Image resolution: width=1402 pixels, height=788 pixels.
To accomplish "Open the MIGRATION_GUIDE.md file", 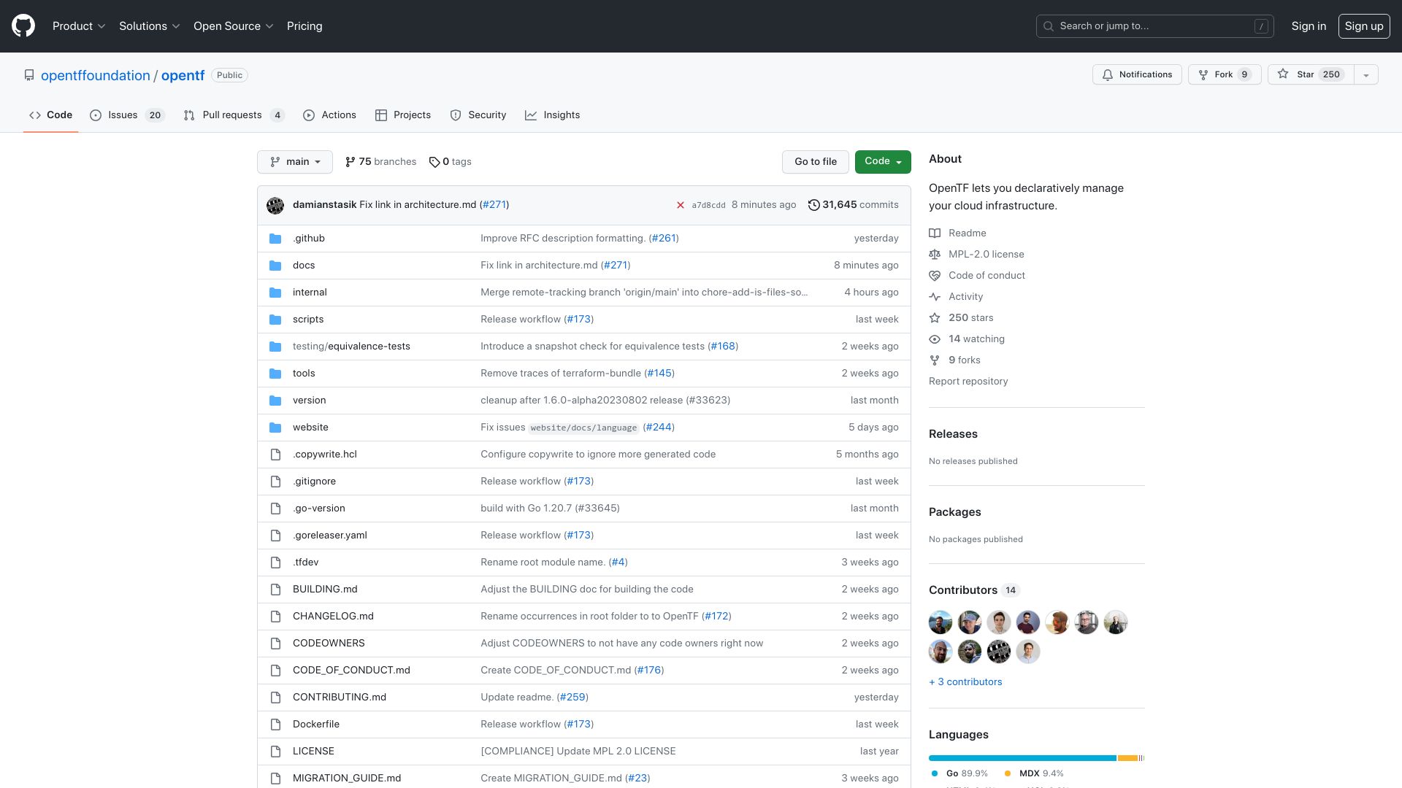I will click(x=347, y=779).
